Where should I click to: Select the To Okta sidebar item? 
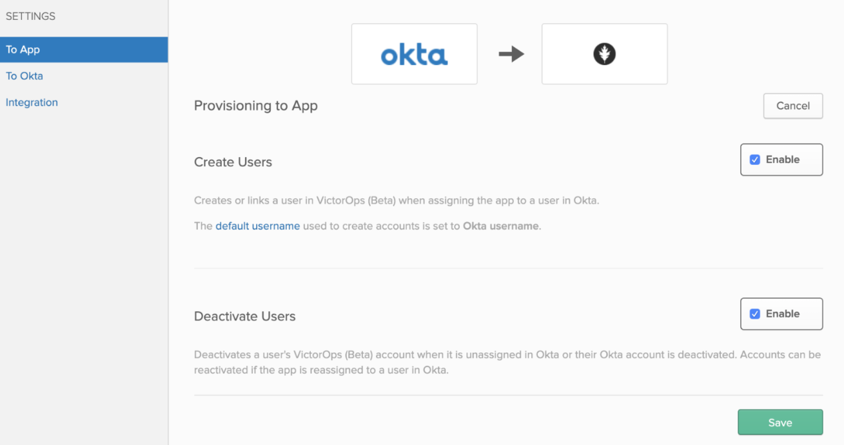click(x=24, y=76)
